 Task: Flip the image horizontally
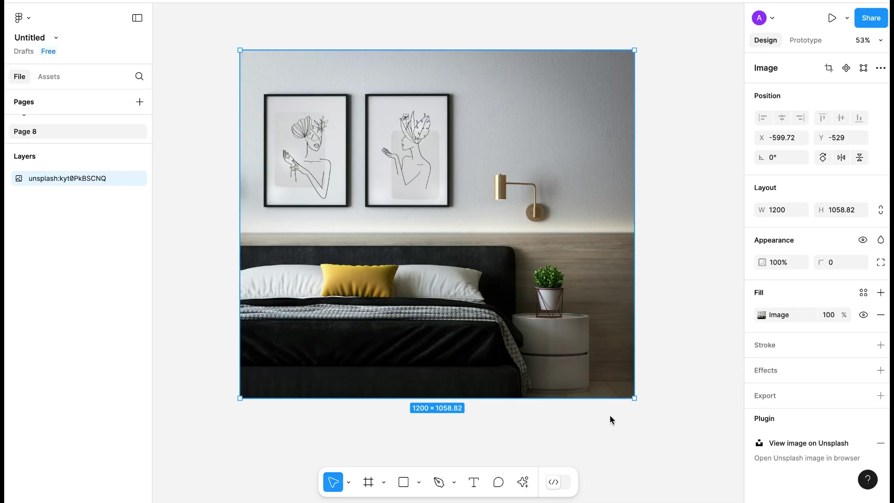coord(841,157)
